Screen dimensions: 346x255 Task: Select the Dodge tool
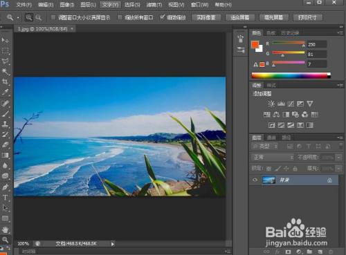click(5, 176)
